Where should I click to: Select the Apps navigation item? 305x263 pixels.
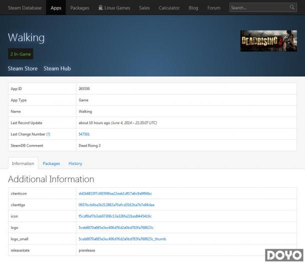(56, 8)
